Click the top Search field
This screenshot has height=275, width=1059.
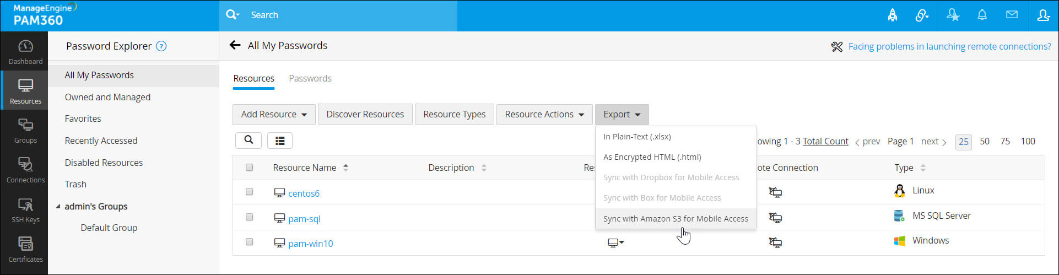347,15
